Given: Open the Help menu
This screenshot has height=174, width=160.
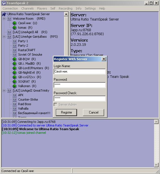Looking at the screenshot, I should (102, 8).
